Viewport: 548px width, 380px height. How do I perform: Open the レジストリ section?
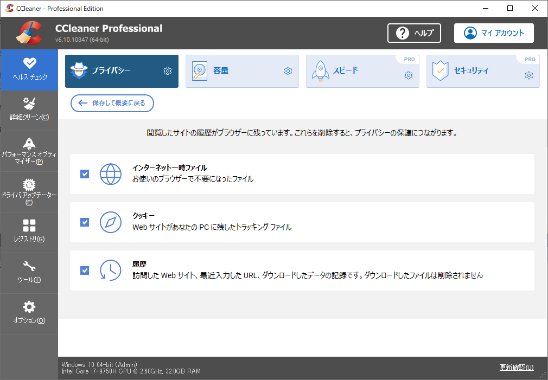(29, 232)
